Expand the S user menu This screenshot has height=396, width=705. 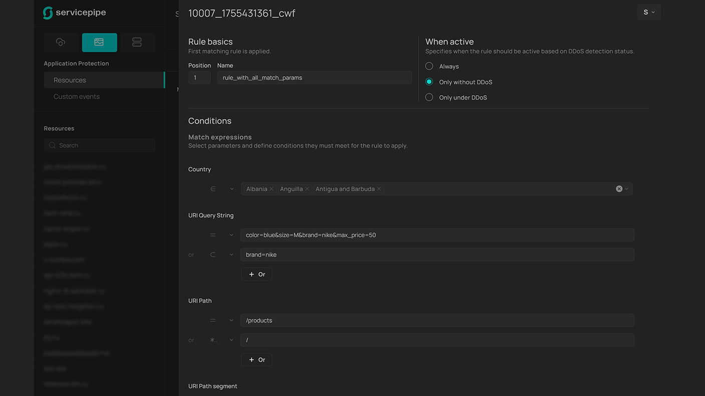[x=648, y=13]
